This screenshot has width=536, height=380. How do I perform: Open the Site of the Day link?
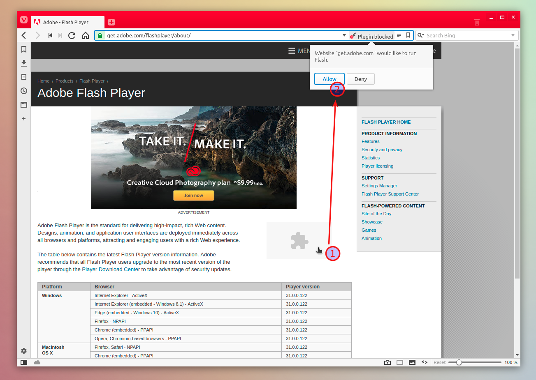click(376, 214)
